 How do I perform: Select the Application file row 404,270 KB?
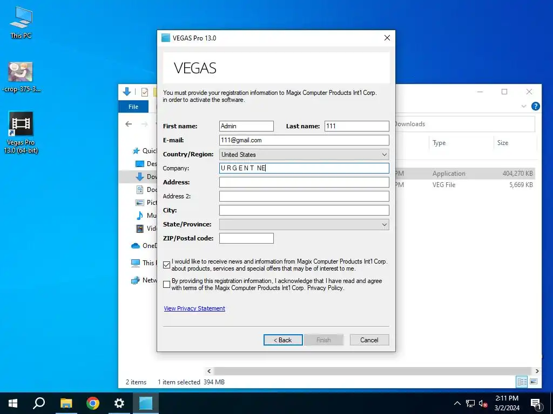tap(466, 173)
